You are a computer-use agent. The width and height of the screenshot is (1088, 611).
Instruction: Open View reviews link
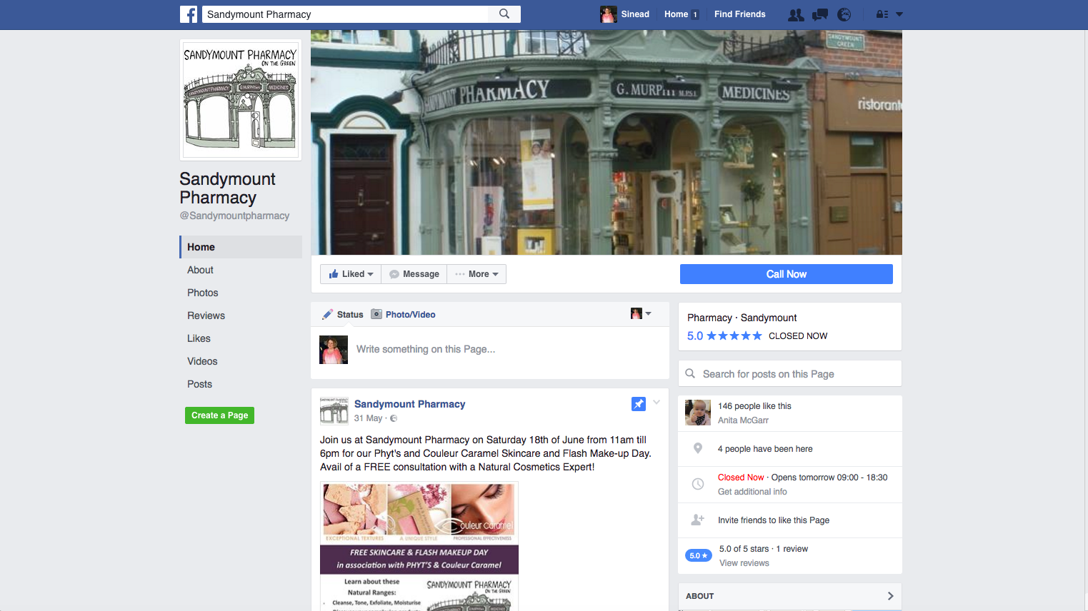744,563
